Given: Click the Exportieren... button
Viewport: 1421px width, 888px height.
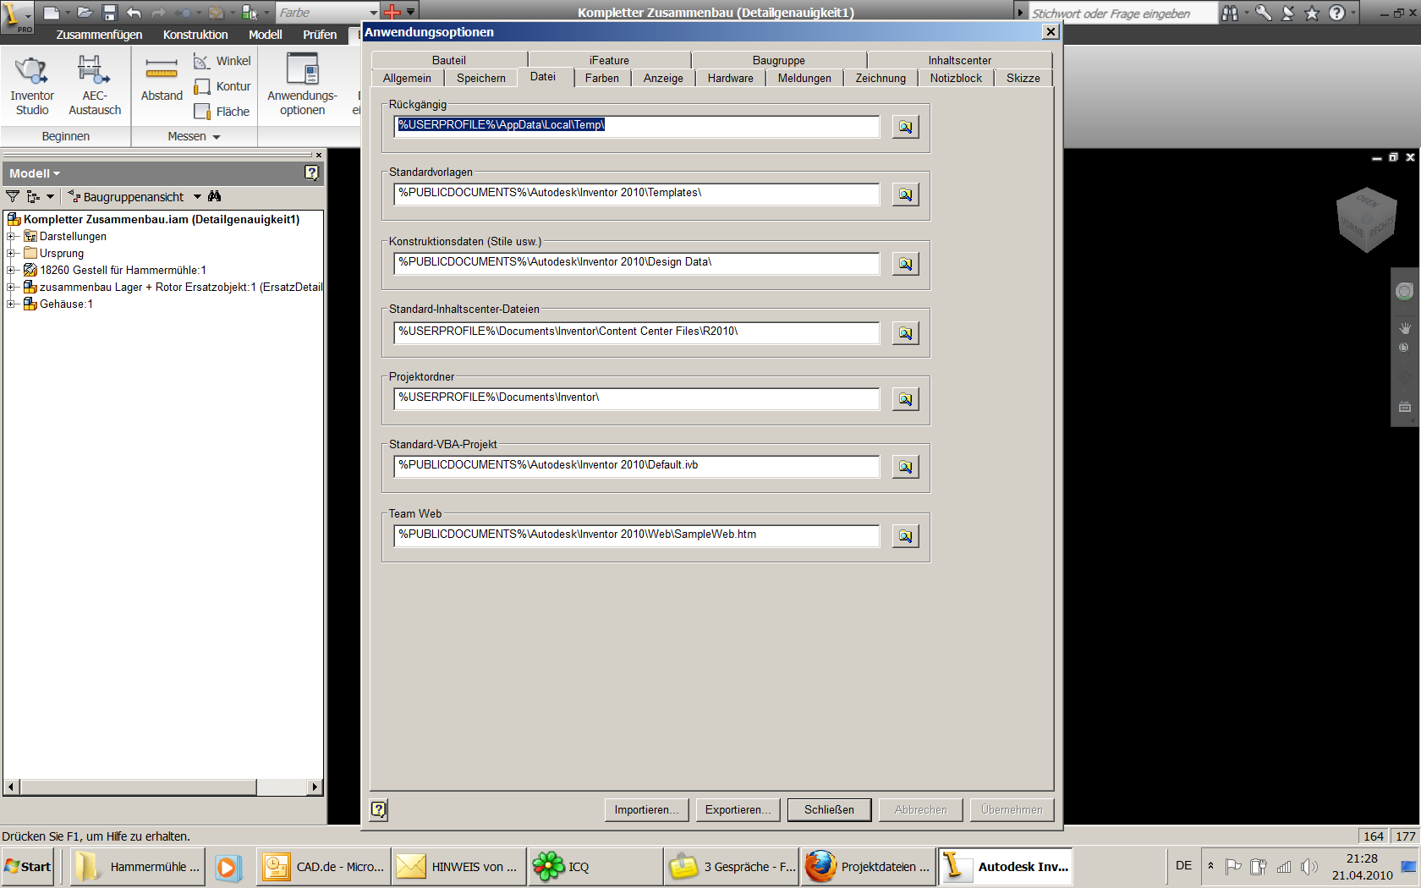Looking at the screenshot, I should click(738, 809).
